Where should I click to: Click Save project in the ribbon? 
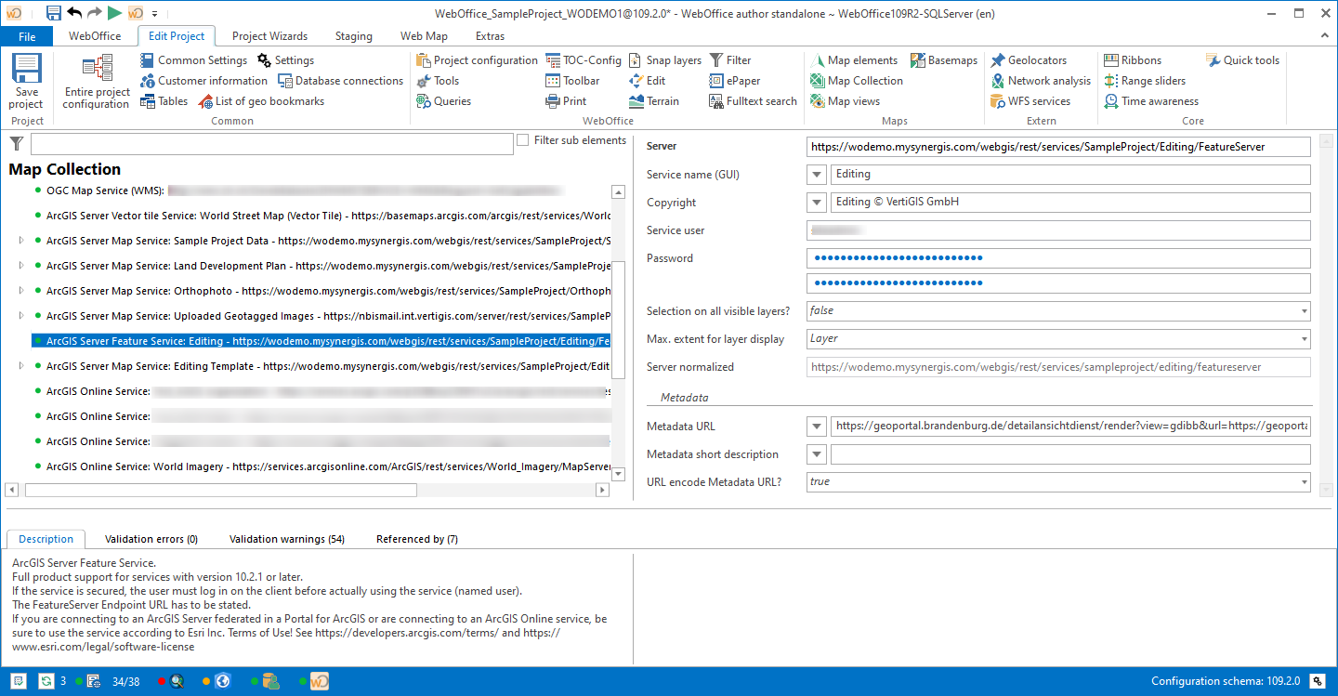(26, 80)
